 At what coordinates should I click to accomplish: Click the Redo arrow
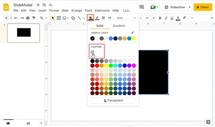click(x=22, y=18)
